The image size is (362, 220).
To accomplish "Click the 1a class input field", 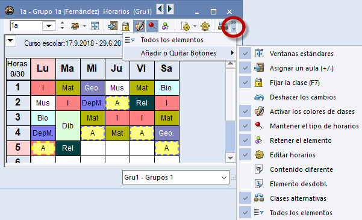I will click(x=26, y=26).
